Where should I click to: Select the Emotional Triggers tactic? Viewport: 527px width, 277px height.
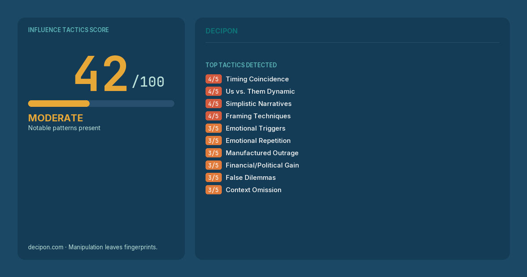click(256, 128)
